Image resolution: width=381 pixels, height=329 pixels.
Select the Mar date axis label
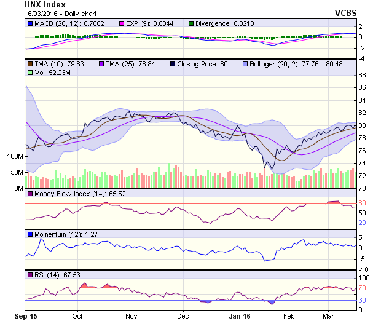coord(328,315)
